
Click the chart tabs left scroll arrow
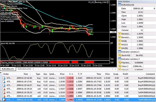112,69
